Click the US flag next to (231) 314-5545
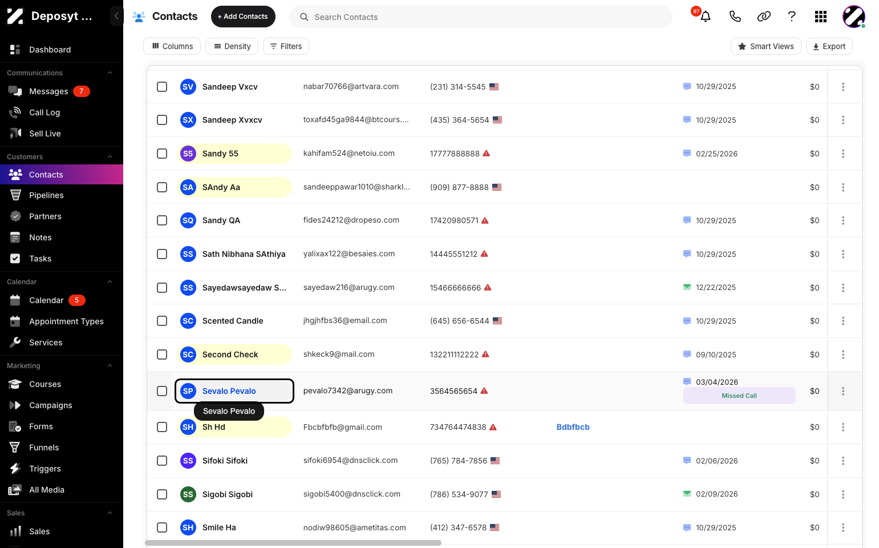The image size is (879, 548). (x=494, y=87)
